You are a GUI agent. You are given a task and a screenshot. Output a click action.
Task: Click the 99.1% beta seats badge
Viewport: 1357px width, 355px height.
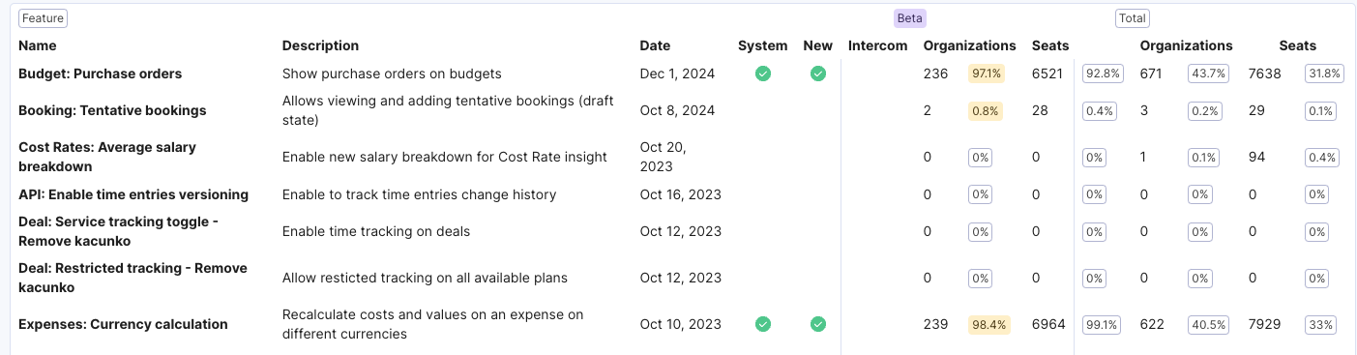click(x=1104, y=324)
